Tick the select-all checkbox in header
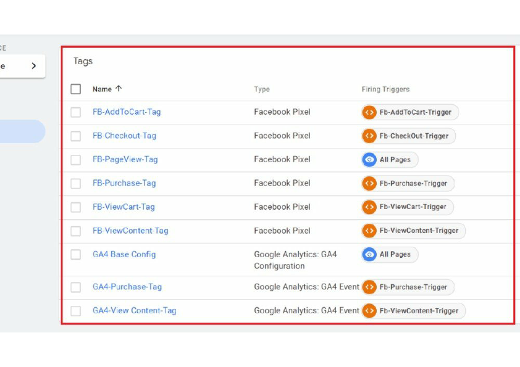Screen dimensions: 520x367 pos(76,89)
